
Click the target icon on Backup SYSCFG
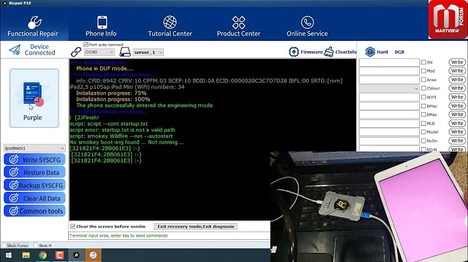point(14,185)
